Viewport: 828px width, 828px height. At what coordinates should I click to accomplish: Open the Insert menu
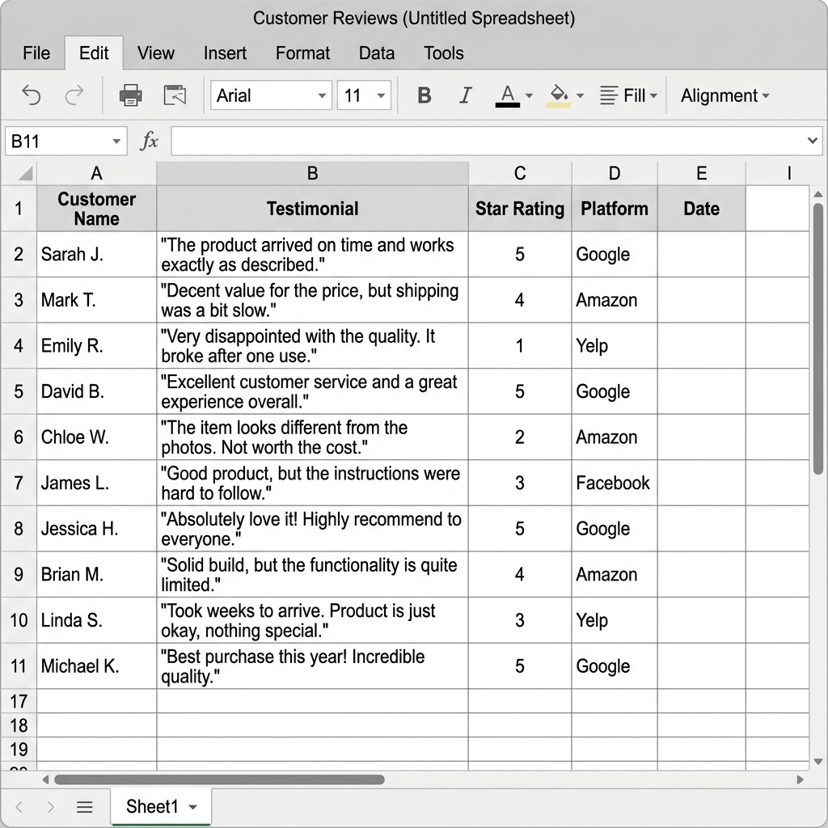click(225, 53)
